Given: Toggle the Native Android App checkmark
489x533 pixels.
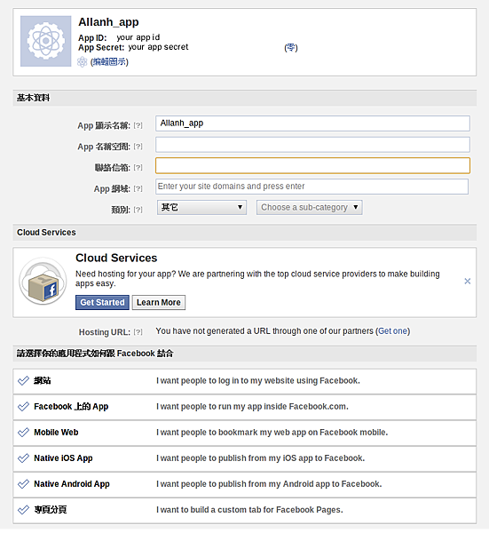Looking at the screenshot, I should click(x=23, y=484).
